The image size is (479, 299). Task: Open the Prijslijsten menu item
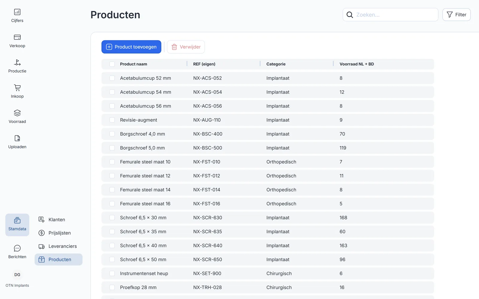tap(58, 233)
